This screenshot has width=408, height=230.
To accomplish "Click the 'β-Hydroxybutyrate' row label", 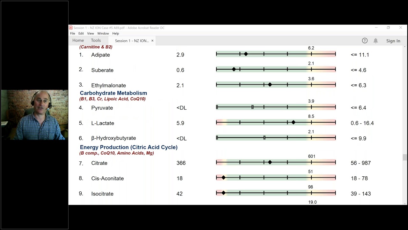I will 113,138.
